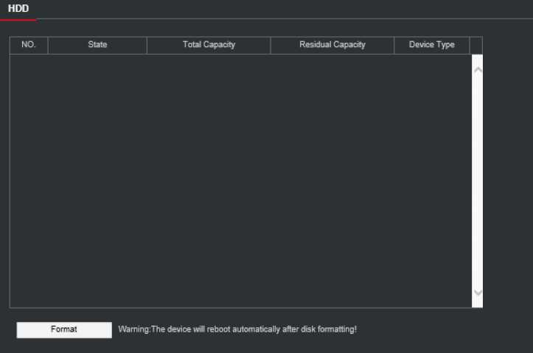Viewport: 533px width, 353px height.
Task: Click the empty area under State column
Action: click(x=97, y=147)
